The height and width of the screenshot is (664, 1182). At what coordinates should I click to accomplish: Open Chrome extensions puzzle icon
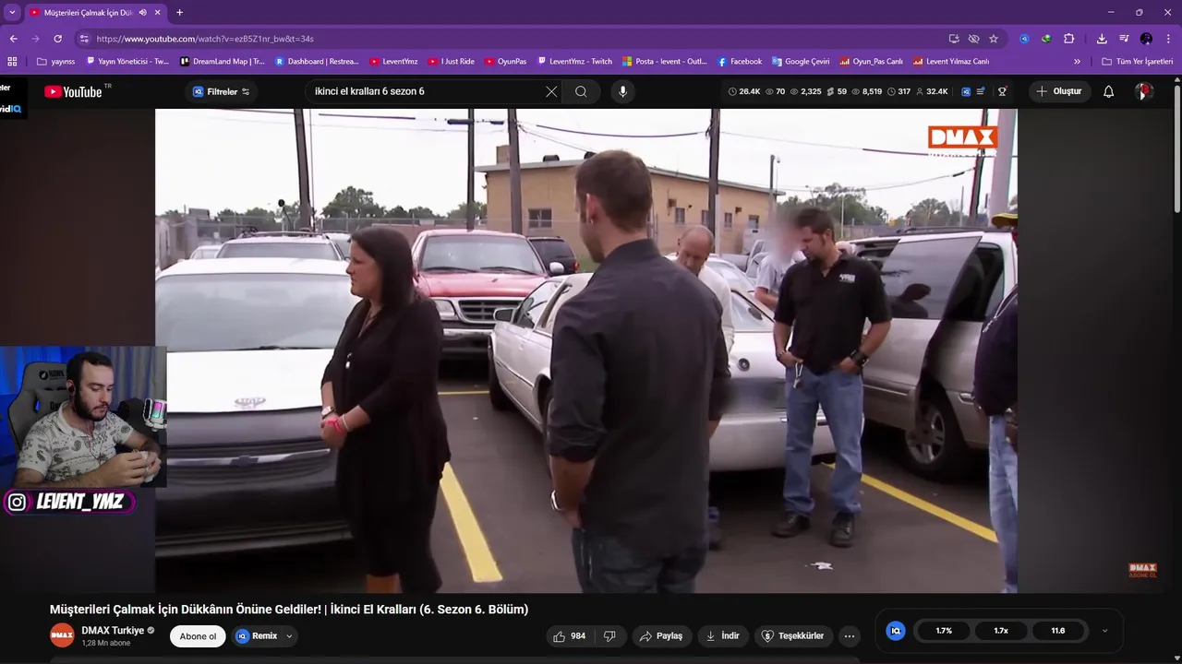(1068, 39)
